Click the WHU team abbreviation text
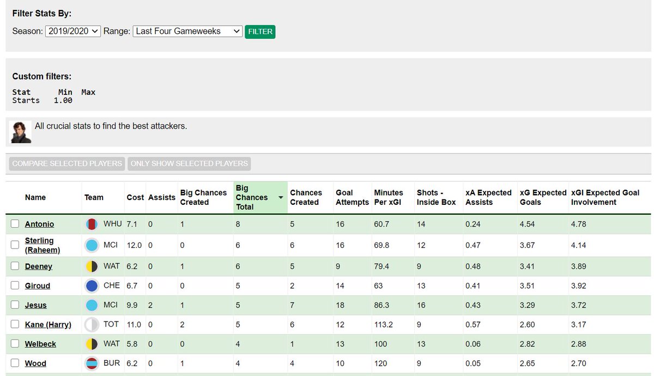 [x=113, y=224]
